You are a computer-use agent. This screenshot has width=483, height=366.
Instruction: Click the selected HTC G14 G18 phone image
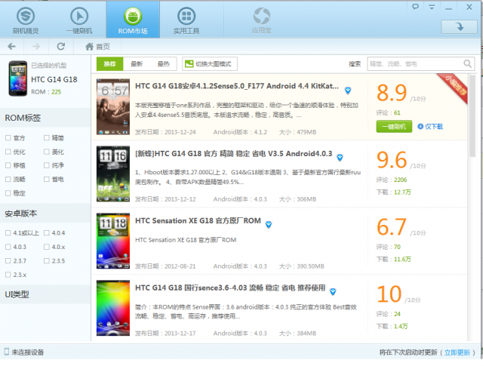pyautogui.click(x=17, y=78)
